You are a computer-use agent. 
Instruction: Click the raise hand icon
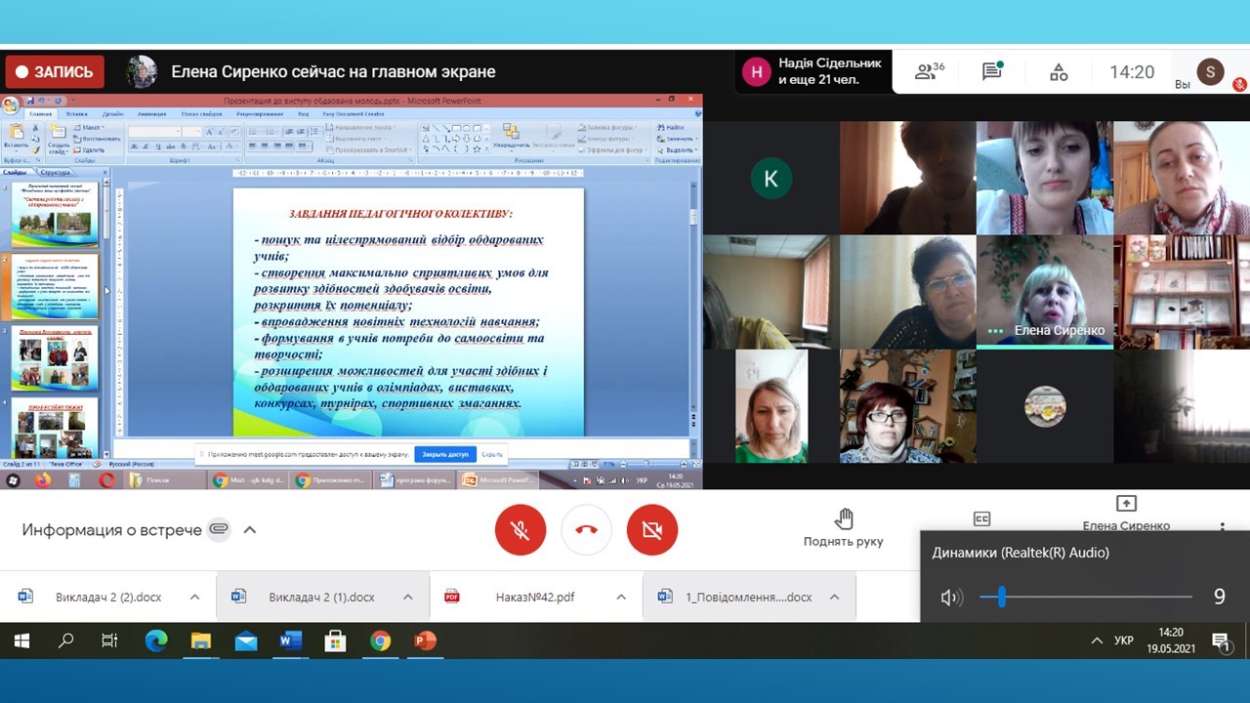pos(844,518)
